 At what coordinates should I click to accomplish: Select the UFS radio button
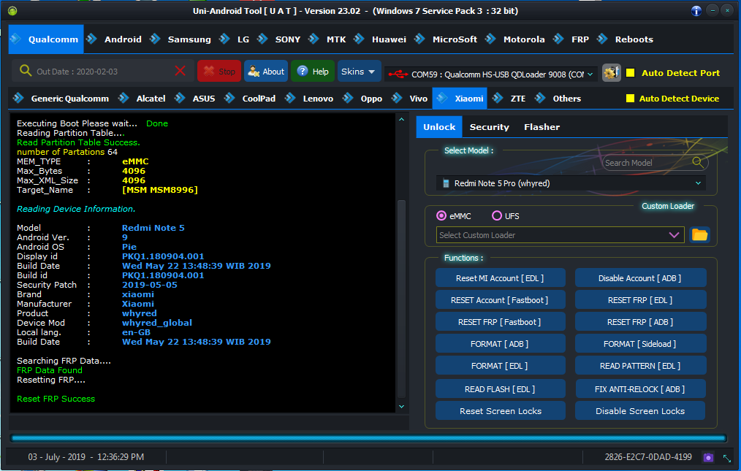click(x=497, y=216)
